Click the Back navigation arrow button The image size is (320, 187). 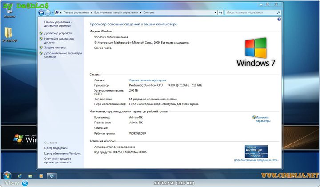coord(41,12)
